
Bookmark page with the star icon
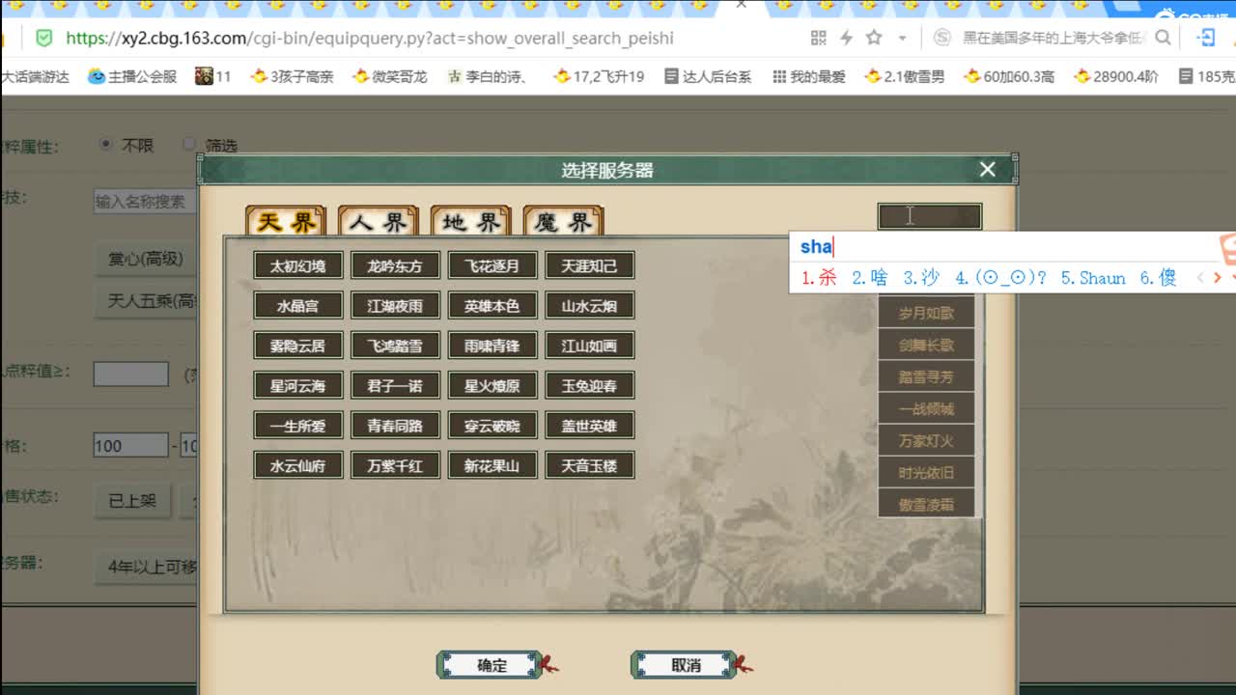coord(874,38)
